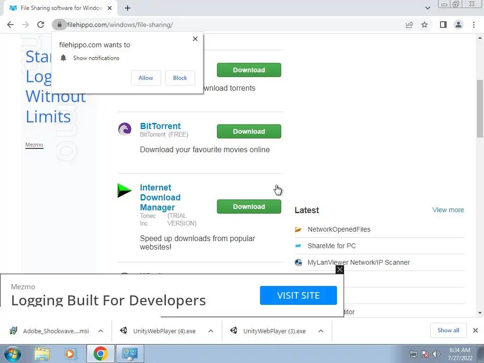The height and width of the screenshot is (363, 484).
Task: Bookmark this page with star icon
Action: (424, 25)
